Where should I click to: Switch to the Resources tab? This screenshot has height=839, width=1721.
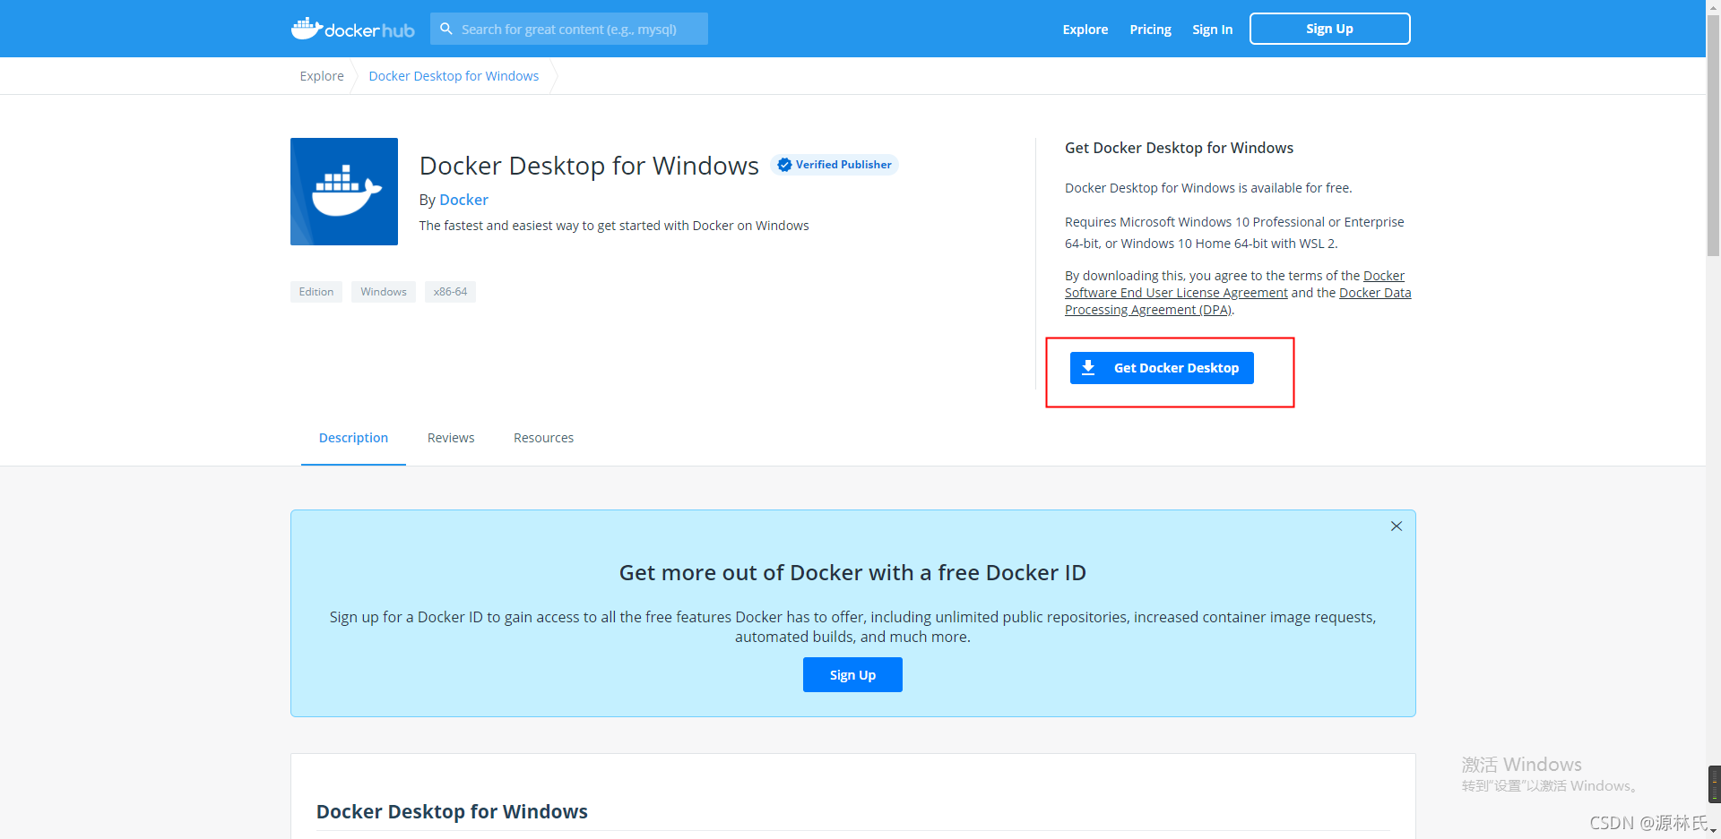[x=543, y=438]
